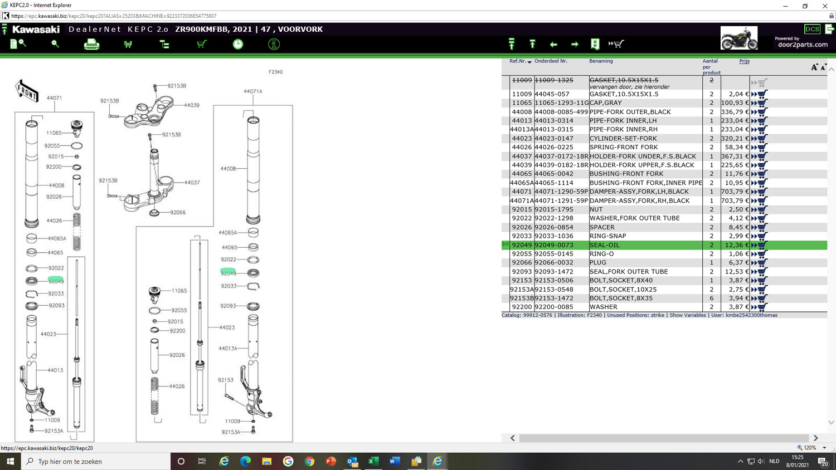836x470 pixels.
Task: Toggle Show Variables option
Action: (x=687, y=315)
